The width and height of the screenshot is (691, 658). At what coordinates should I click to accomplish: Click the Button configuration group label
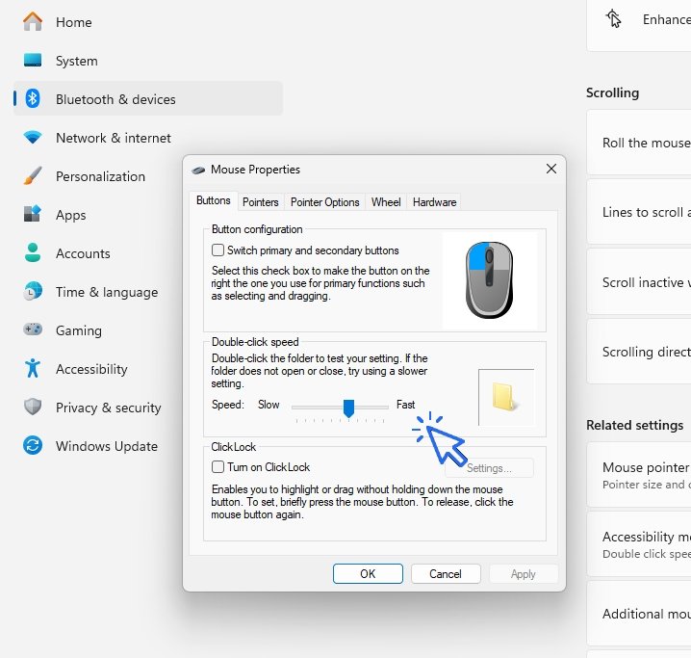tap(257, 229)
